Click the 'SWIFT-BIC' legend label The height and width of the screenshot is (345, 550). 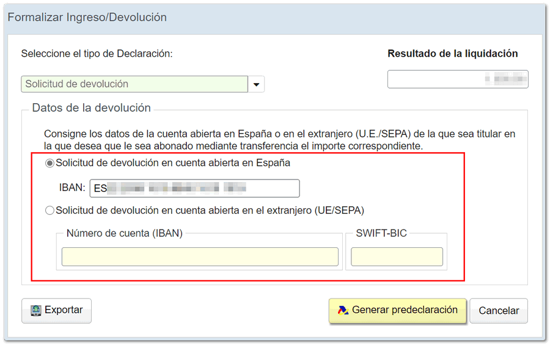[381, 233]
